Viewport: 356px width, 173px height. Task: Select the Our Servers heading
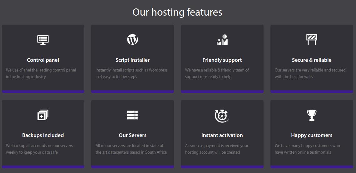(x=132, y=135)
